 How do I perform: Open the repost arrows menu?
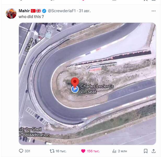pos(52,151)
